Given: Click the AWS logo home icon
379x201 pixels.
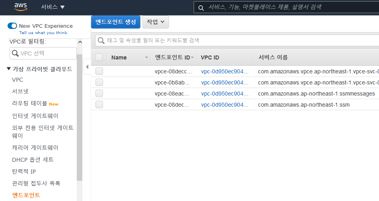Looking at the screenshot, I should tap(21, 7).
